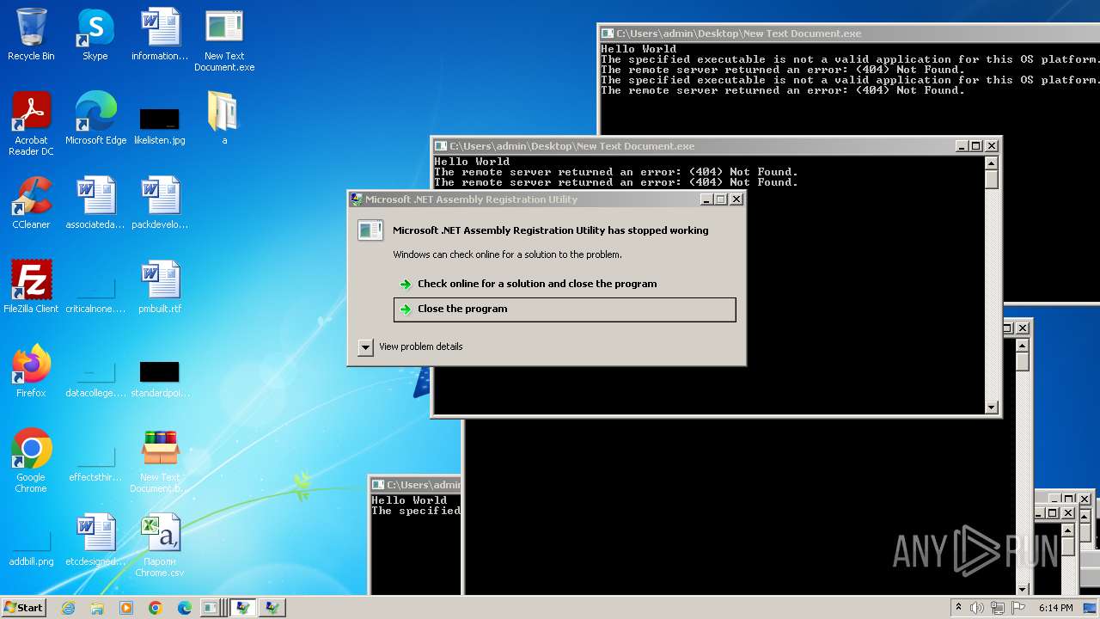Switch to the active Assembly Registration taskbar button
Screen dimensions: 1100x619
tap(243, 608)
